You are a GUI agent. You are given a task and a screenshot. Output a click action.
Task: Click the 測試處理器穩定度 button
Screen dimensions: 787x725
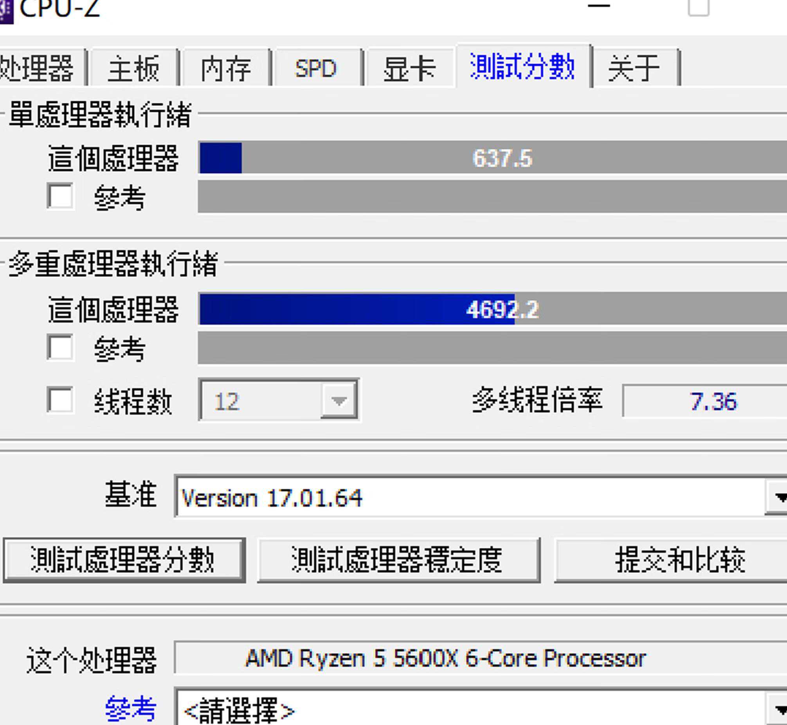coord(398,559)
